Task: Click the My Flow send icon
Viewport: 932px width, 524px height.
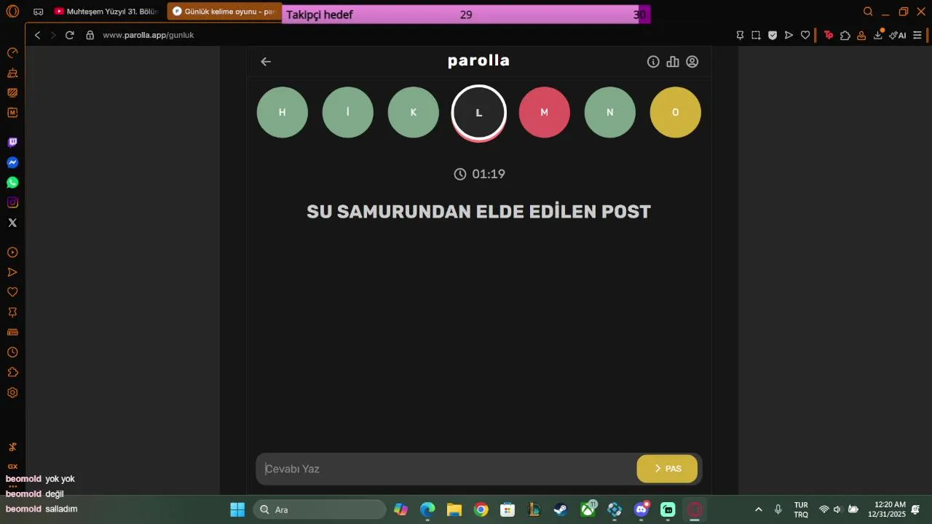Action: pyautogui.click(x=789, y=35)
